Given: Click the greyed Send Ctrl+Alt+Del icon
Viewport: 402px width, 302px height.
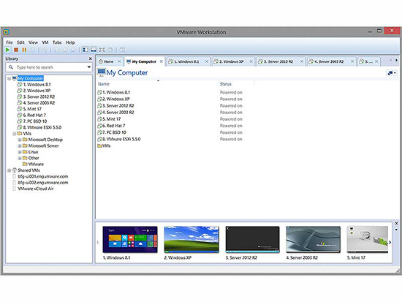Looking at the screenshot, I should coord(45,50).
